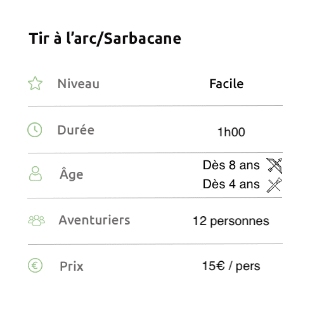Viewport: 317px width, 317px height.
Task: Click the clock icon next to Durée
Action: tap(35, 129)
